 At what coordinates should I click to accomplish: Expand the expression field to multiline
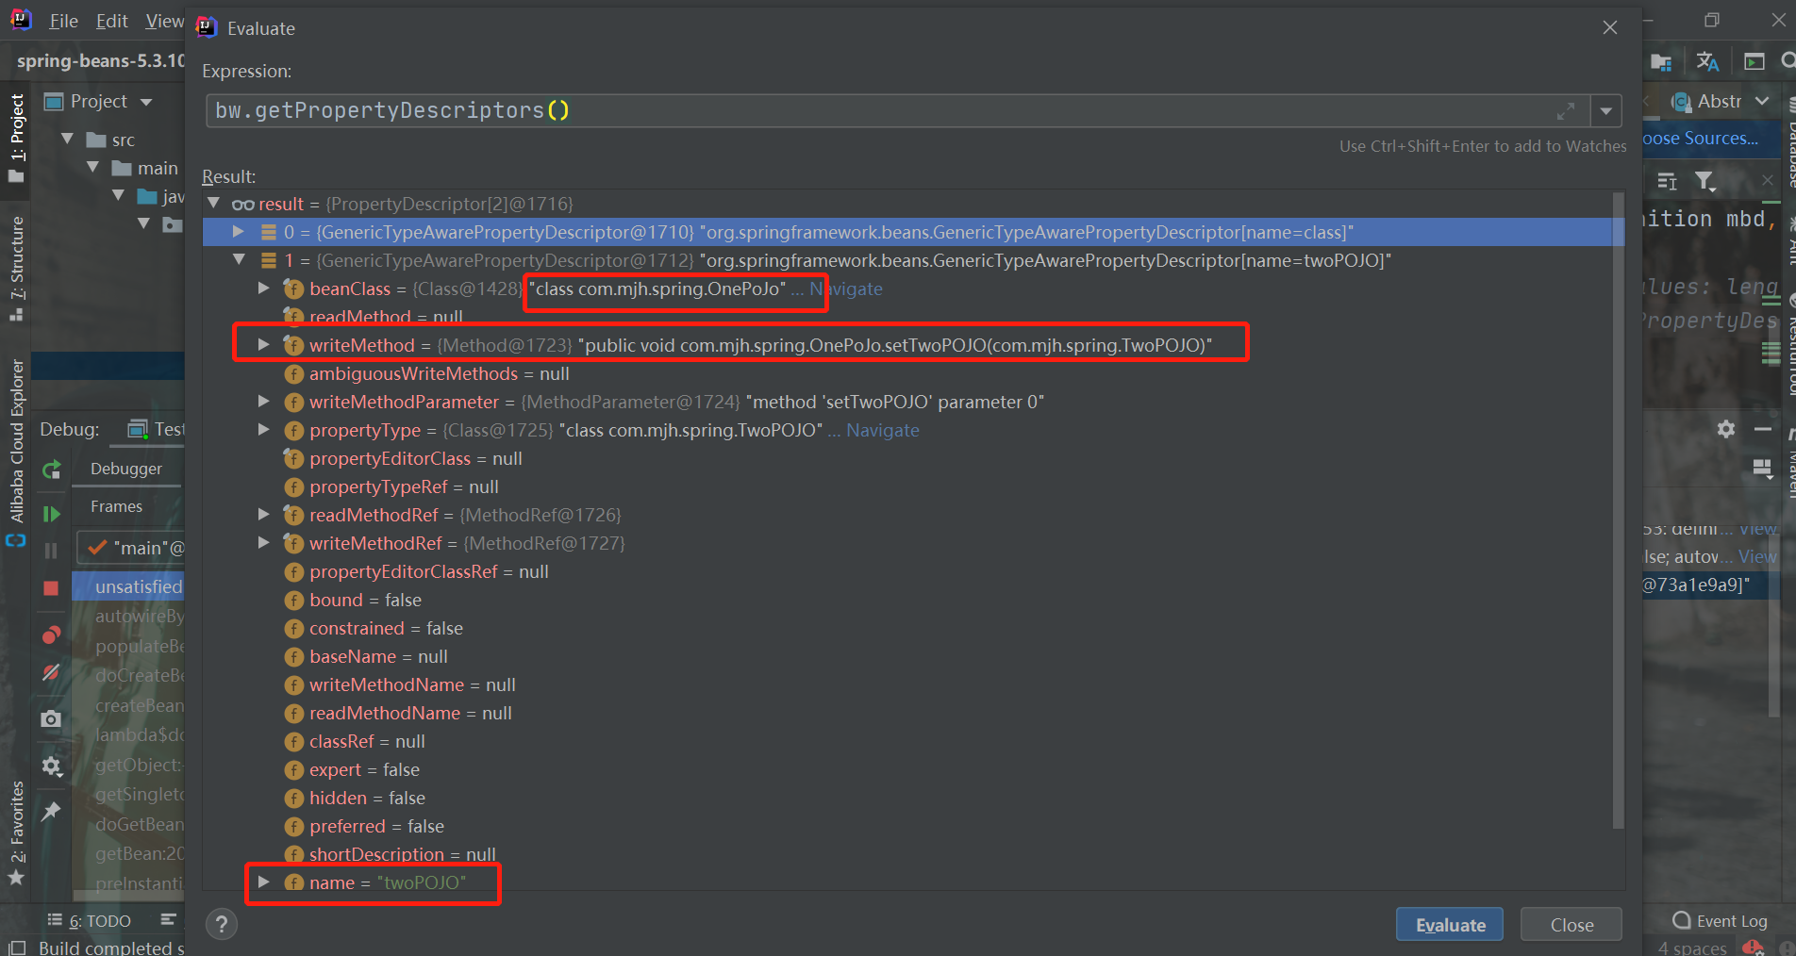coord(1566,111)
